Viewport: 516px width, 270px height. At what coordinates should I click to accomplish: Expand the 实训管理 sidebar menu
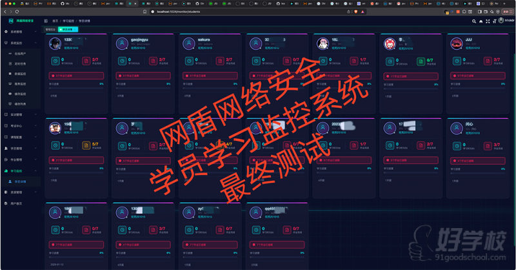point(21,115)
